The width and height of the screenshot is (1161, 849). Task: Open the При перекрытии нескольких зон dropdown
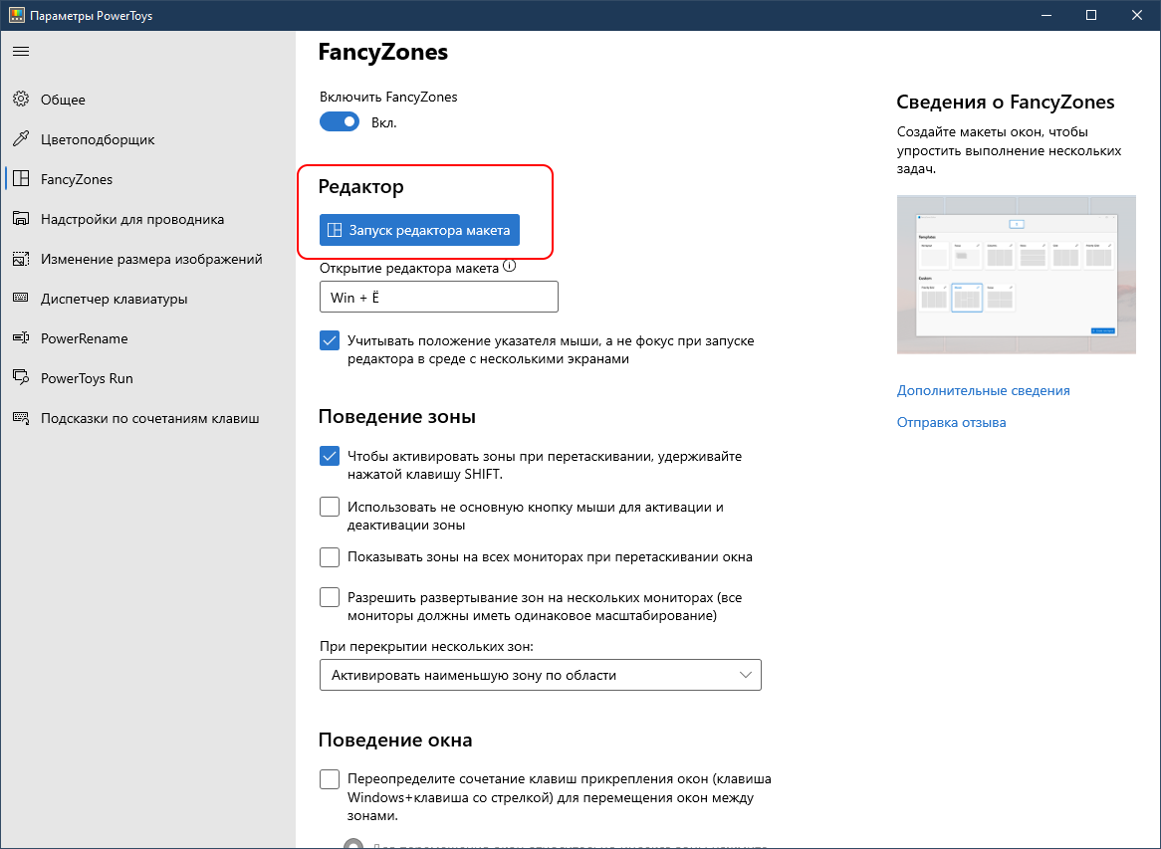coord(541,675)
